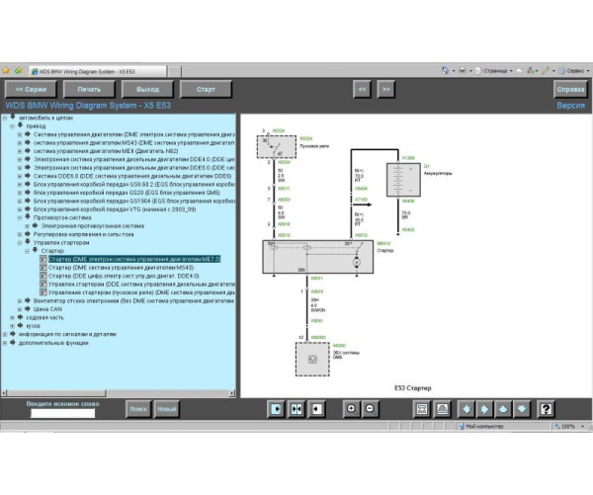Open 'Стартер (DME система управления двигателем MS43)' diagram
The image size is (593, 495).
click(119, 267)
